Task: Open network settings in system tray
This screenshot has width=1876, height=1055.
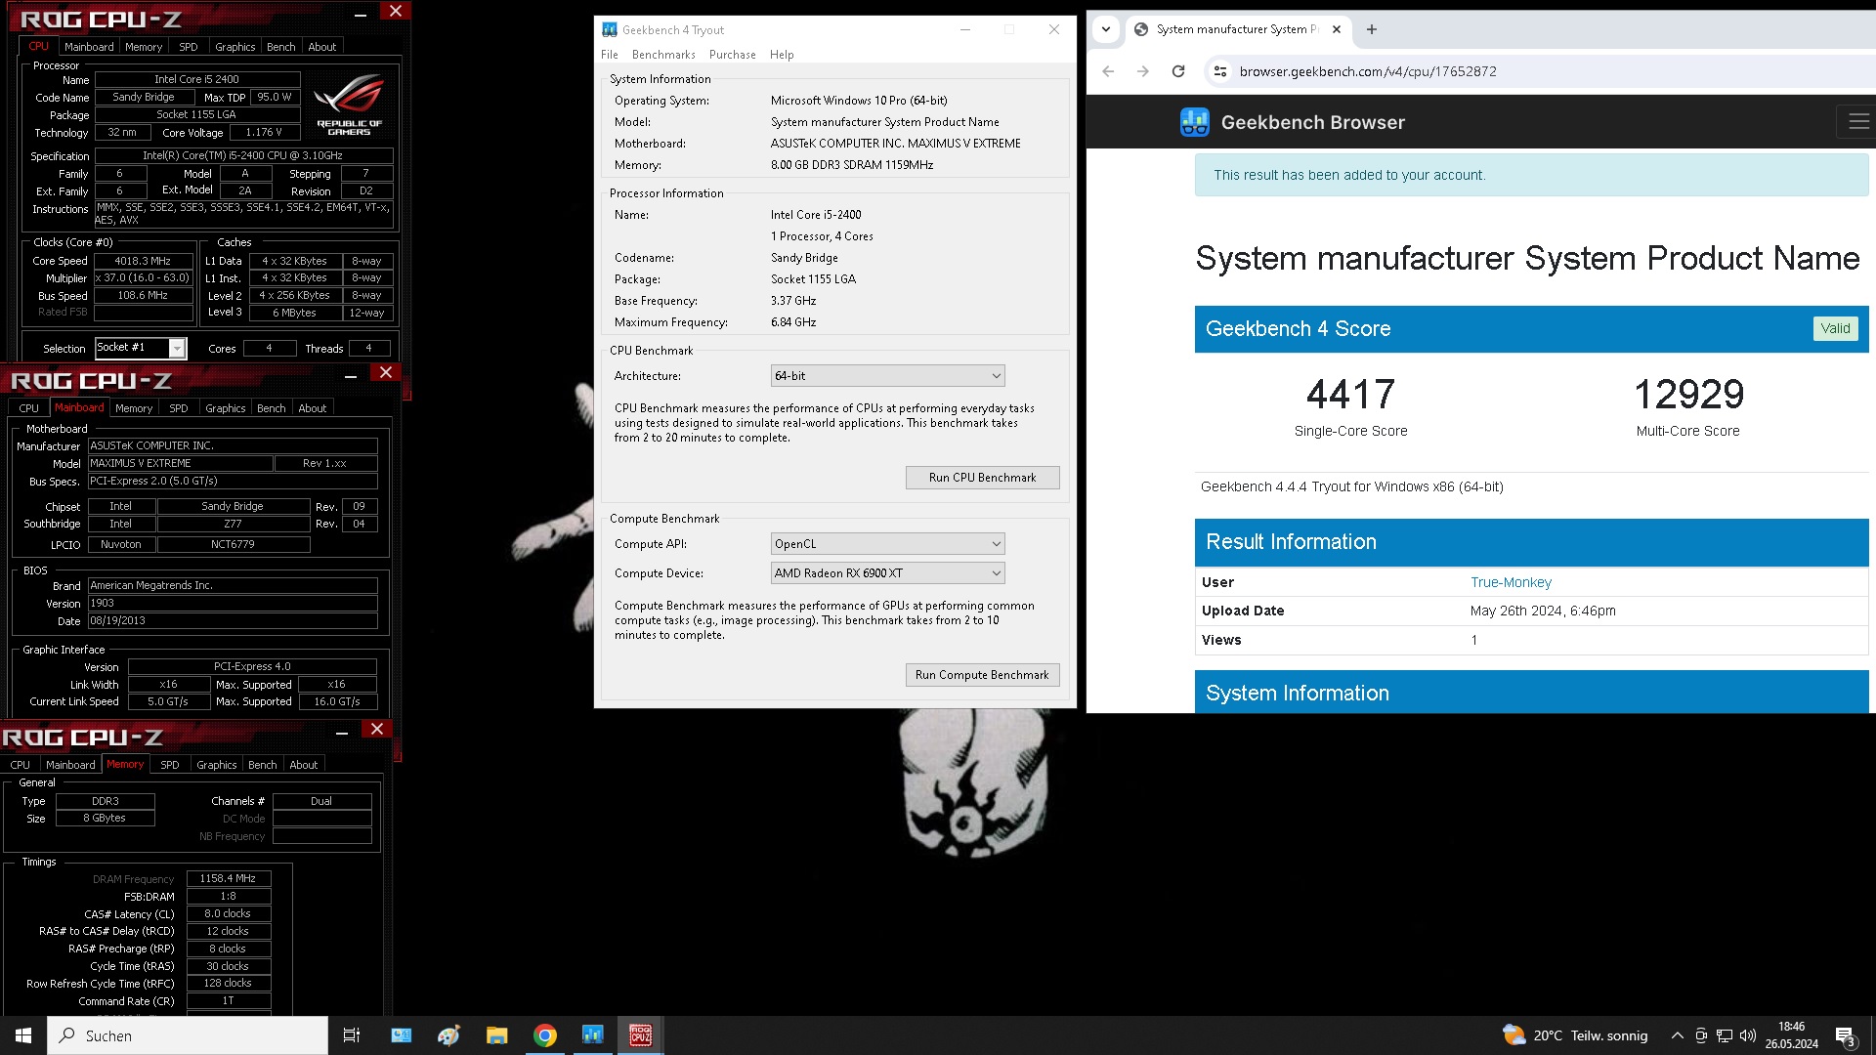Action: pos(1725,1035)
